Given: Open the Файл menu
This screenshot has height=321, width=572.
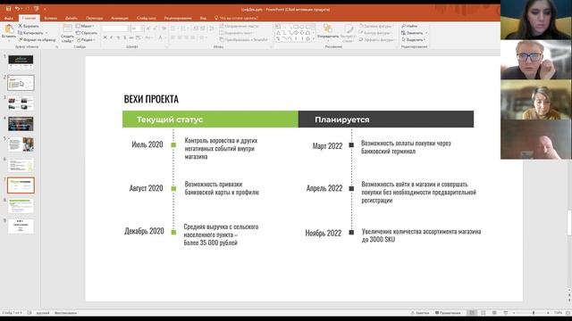Looking at the screenshot, I should click(9, 18).
